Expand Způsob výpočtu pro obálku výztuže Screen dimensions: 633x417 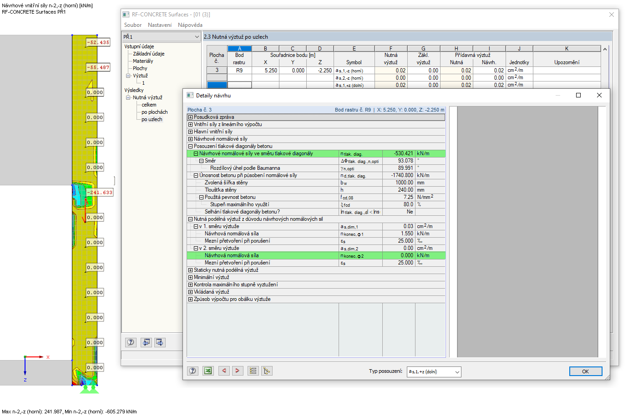pos(191,299)
